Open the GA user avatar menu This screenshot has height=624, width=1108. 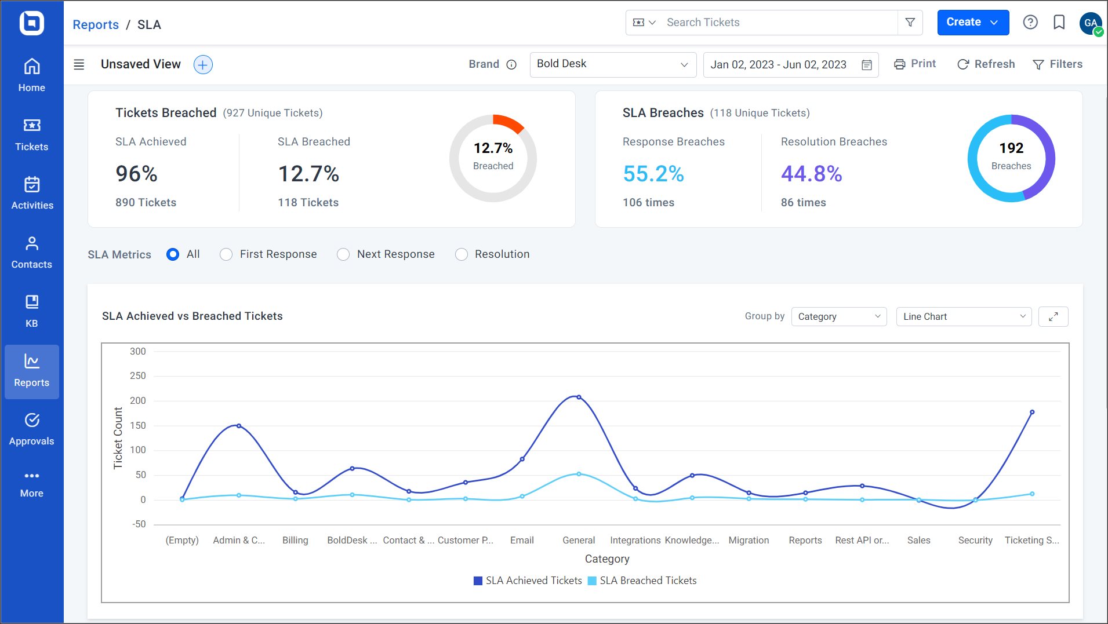tap(1091, 23)
